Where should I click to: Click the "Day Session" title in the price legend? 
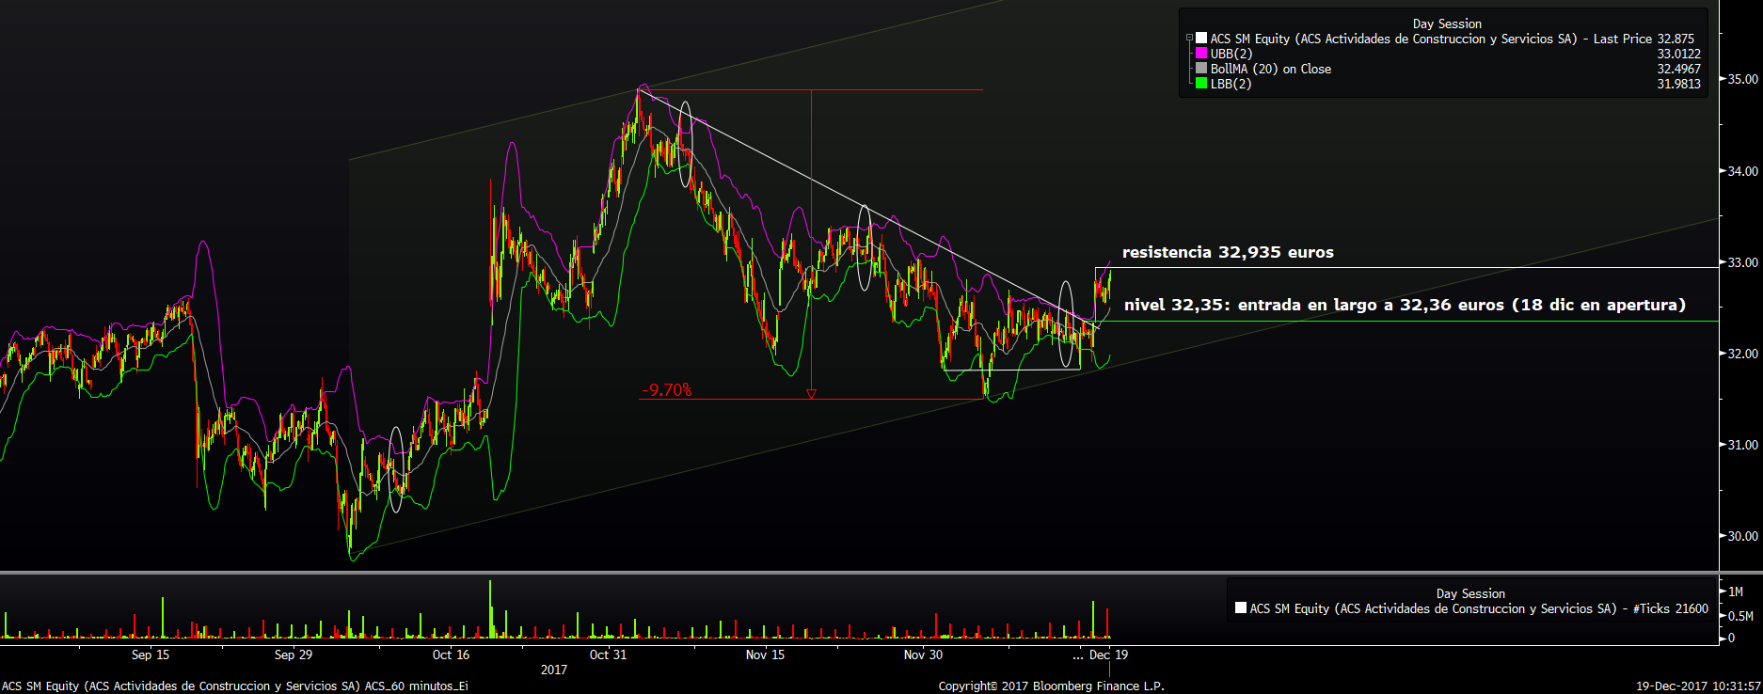(1447, 24)
